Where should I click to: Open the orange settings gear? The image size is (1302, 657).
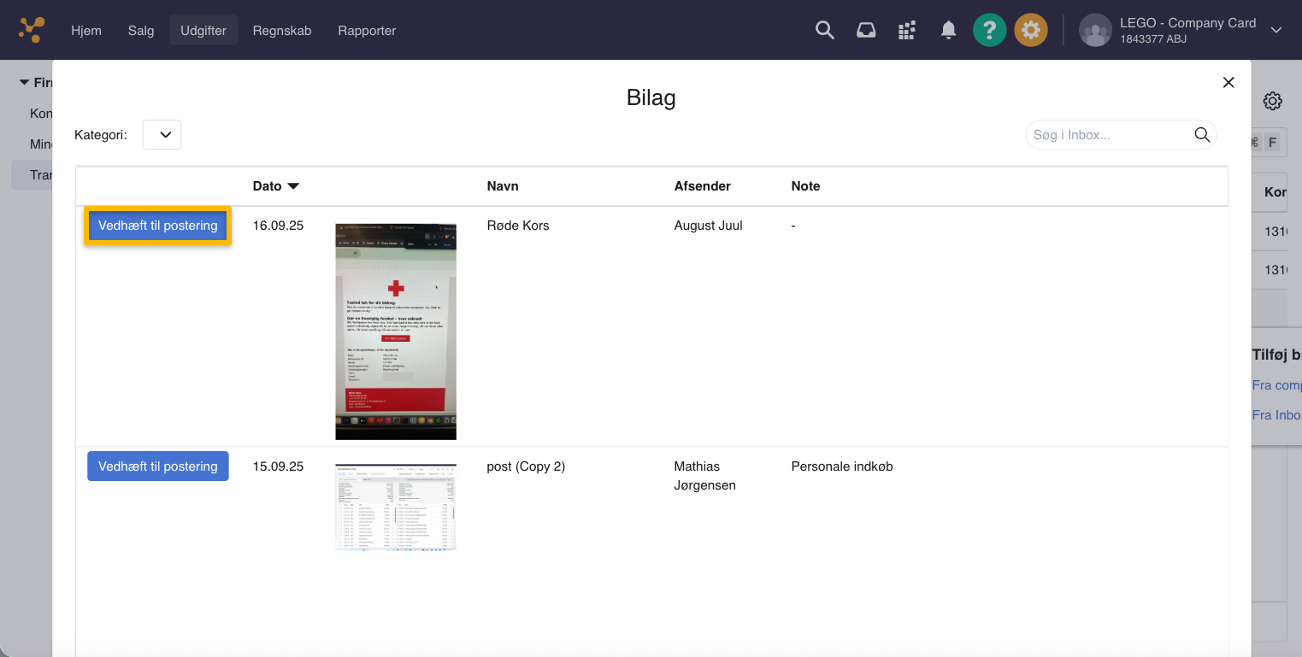(1031, 30)
